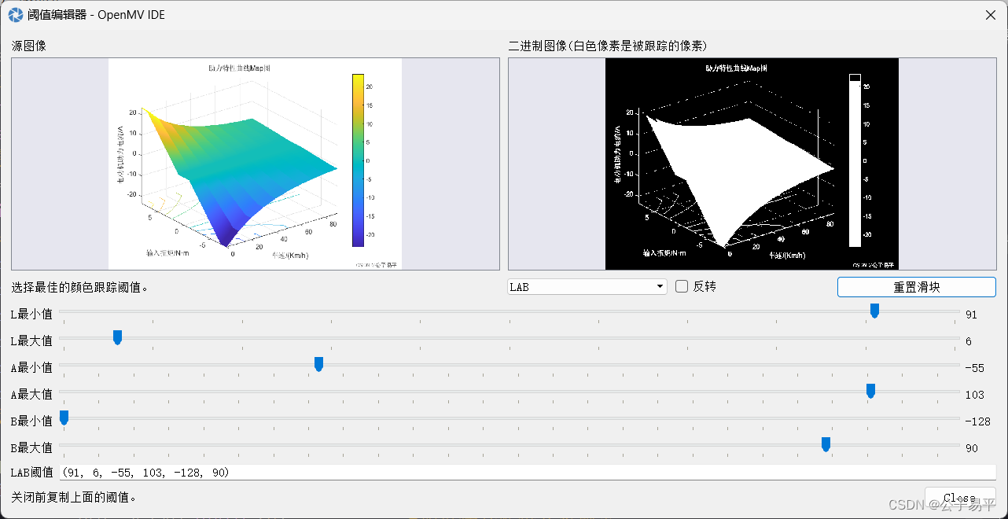Click the Close button at bottom right
Viewport: 1008px width, 519px height.
pos(960,498)
